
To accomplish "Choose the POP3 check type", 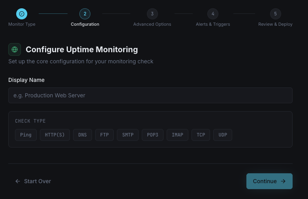I will coord(152,135).
